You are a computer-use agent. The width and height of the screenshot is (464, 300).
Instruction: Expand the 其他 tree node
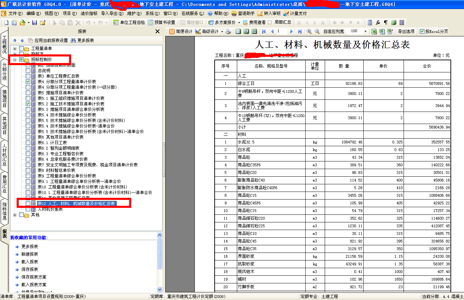coord(15,214)
